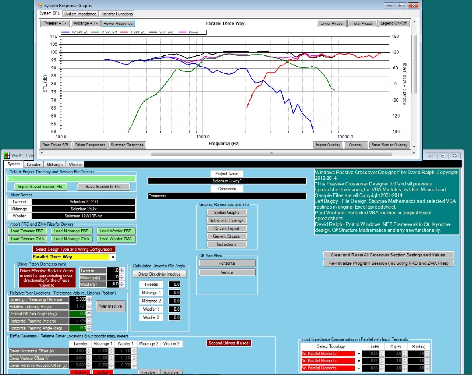472x376 pixels.
Task: Open Schematic Overlays
Action: pyautogui.click(x=227, y=220)
